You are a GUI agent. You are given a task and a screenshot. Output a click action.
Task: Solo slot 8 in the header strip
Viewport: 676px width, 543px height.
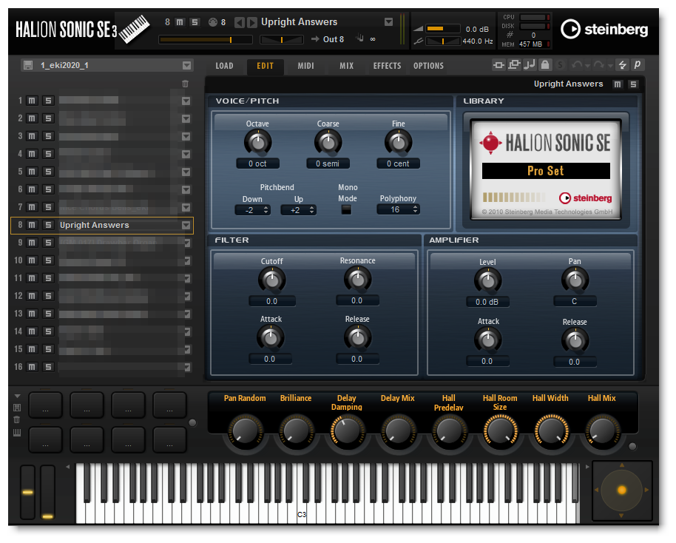[x=195, y=22]
